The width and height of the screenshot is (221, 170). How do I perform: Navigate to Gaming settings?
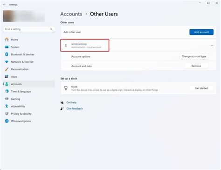pos(15,99)
